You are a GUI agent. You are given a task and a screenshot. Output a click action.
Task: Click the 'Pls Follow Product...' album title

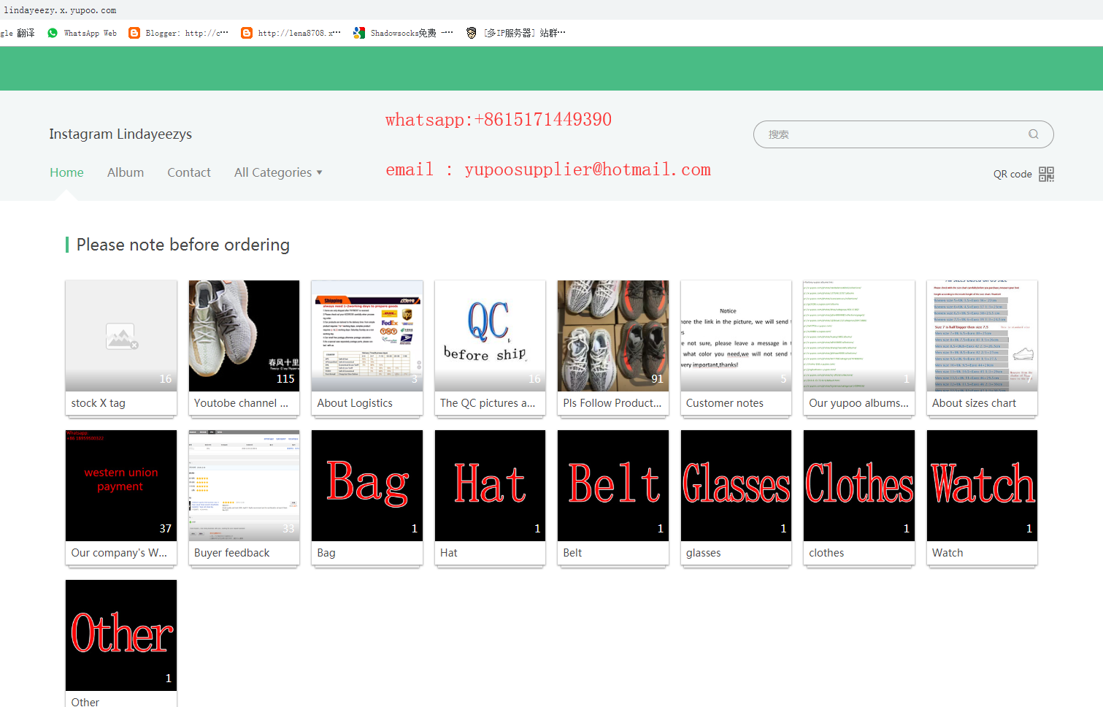(x=612, y=403)
